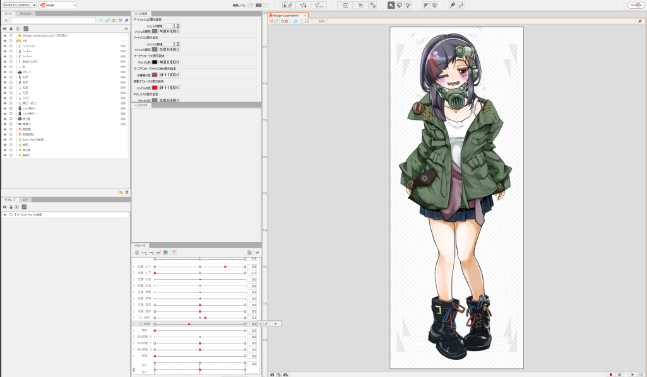Select edit level 2 button

coord(259,5)
